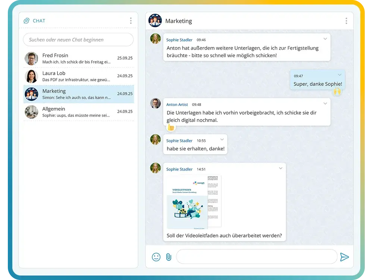The height and width of the screenshot is (280, 373).
Task: Click the text 'Super, danke Sophie!'
Action: (318, 84)
